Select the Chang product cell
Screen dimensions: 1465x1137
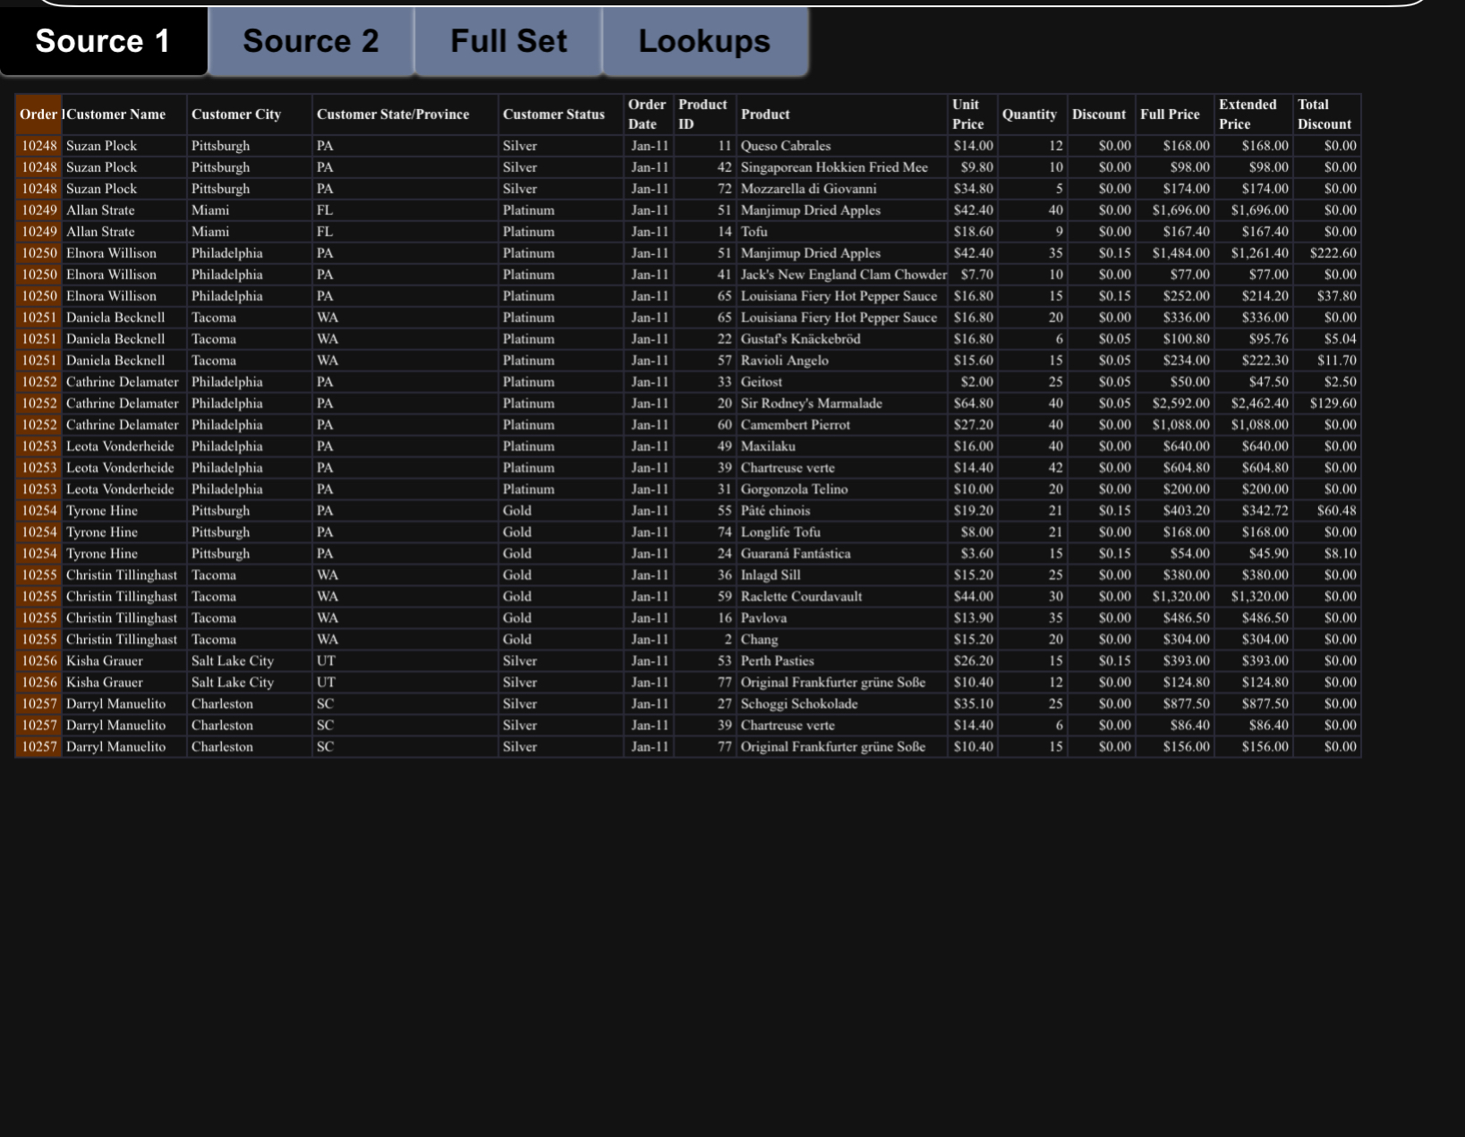tap(842, 640)
